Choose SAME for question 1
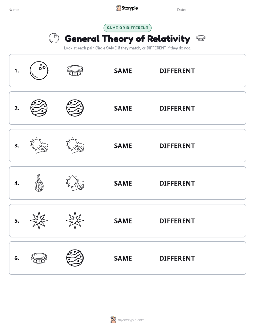 123,71
